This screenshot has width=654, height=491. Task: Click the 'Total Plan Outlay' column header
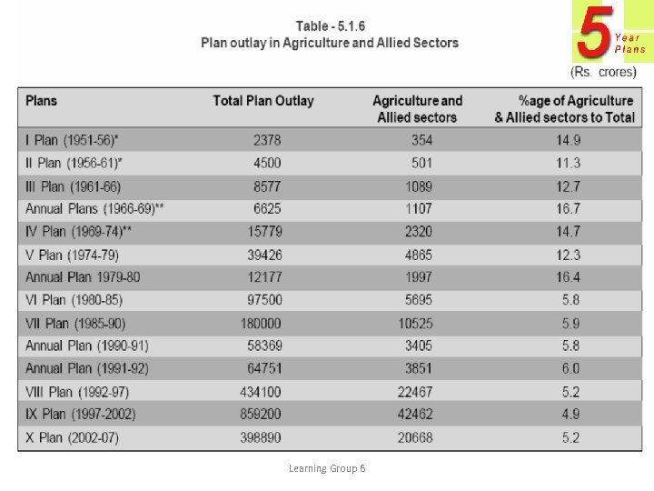[263, 100]
